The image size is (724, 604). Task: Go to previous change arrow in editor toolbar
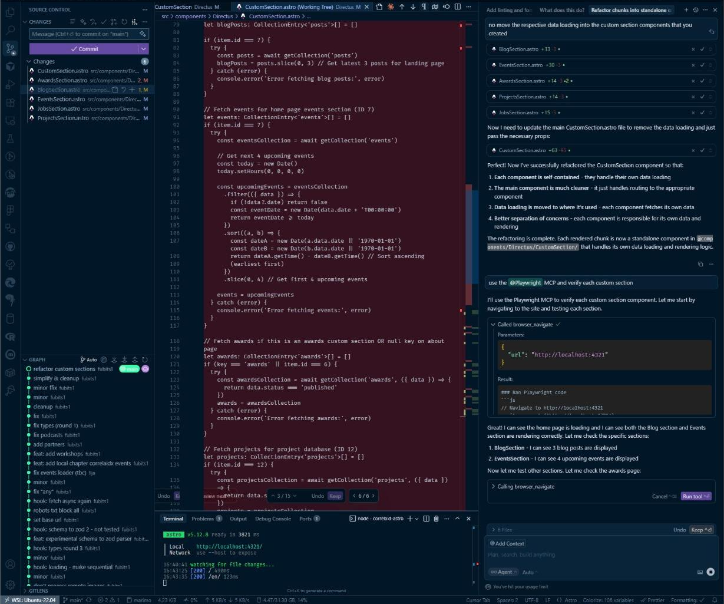click(402, 6)
